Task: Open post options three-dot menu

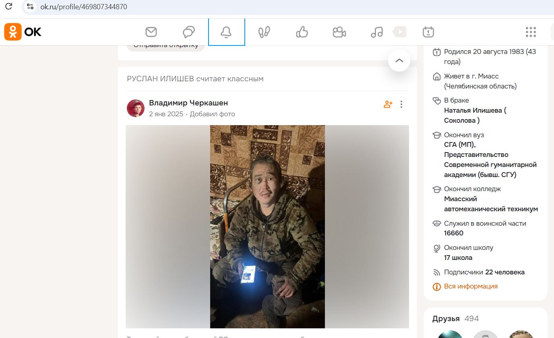Action: [x=401, y=104]
